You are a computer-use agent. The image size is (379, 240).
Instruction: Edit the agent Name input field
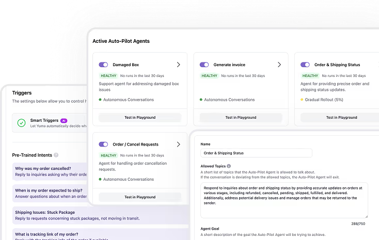(256, 153)
